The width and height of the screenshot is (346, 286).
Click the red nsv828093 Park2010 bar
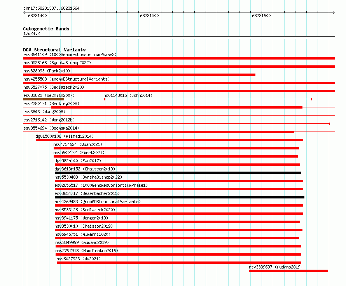(x=139, y=75)
